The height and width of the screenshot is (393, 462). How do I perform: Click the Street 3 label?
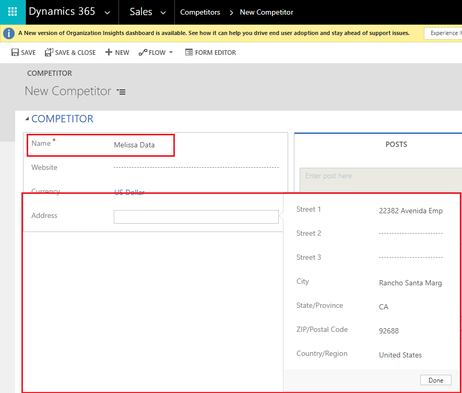[309, 257]
